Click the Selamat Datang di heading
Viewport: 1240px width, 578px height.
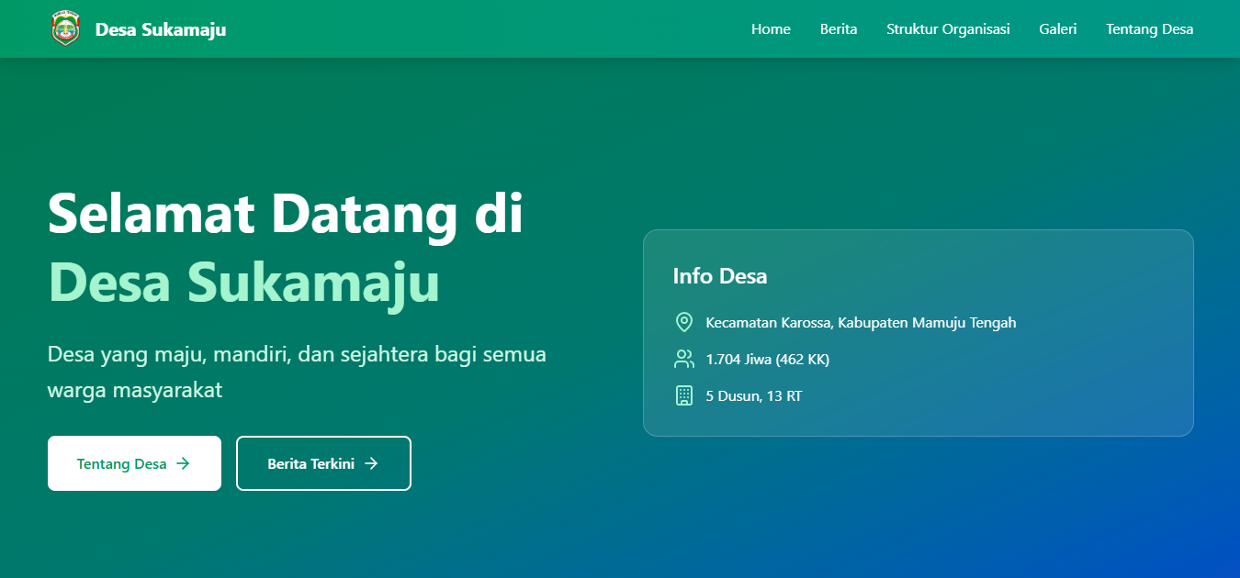coord(285,213)
